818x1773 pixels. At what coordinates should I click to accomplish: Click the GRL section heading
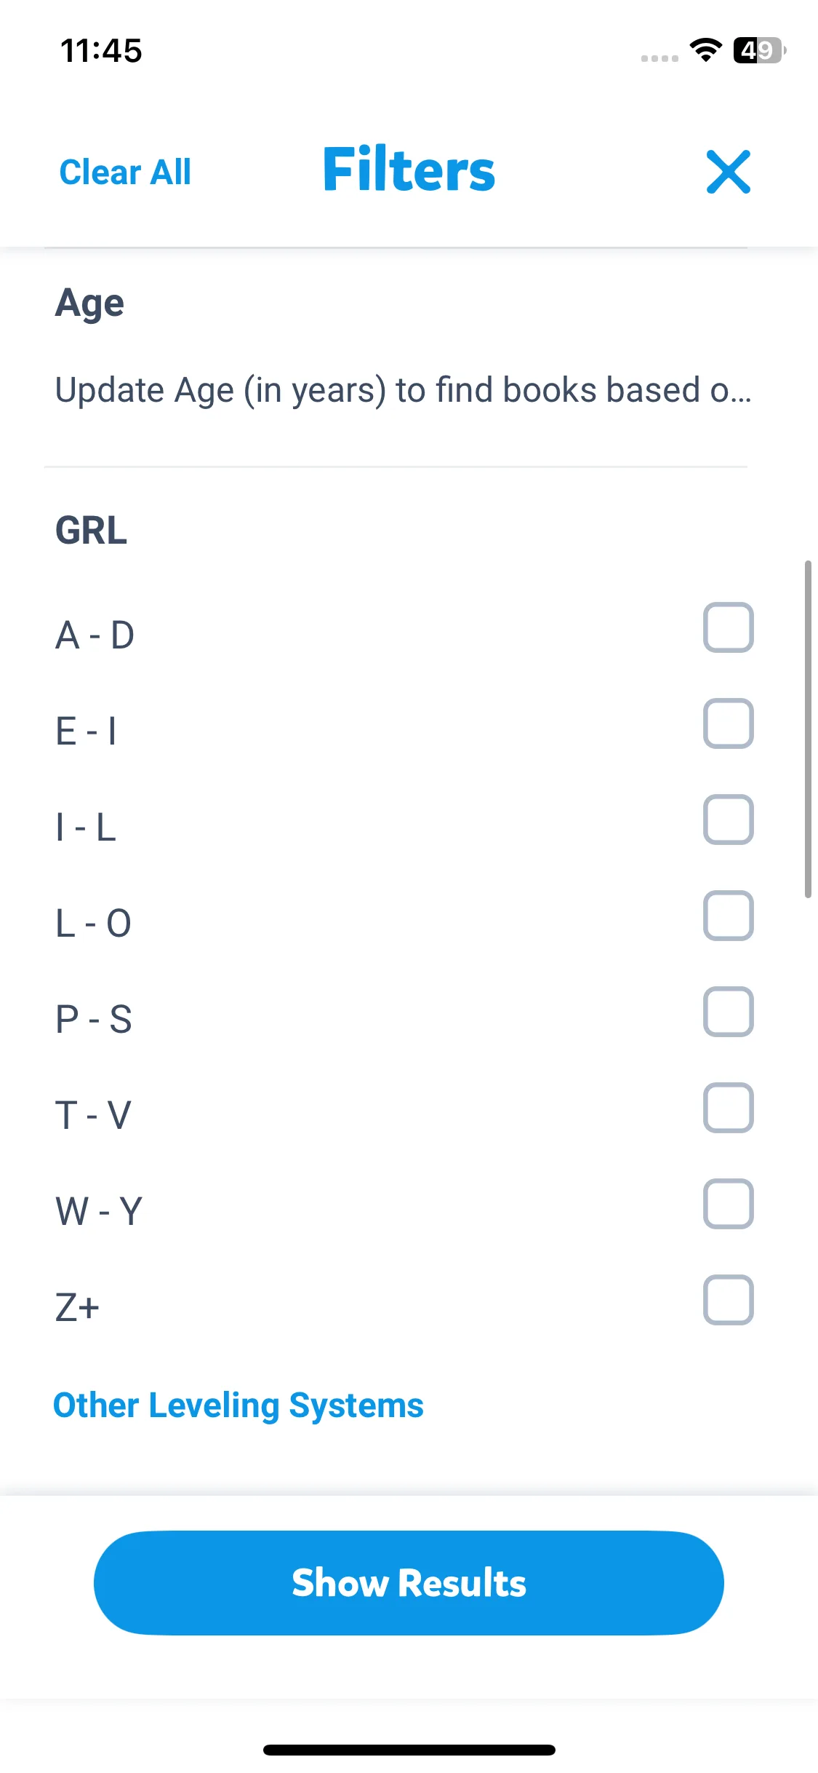point(92,531)
